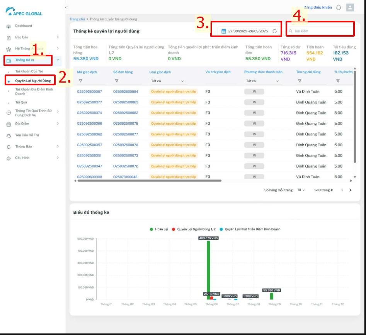This screenshot has height=335, width=366.
Task: Click the refresh icon in date range
Action: (274, 31)
